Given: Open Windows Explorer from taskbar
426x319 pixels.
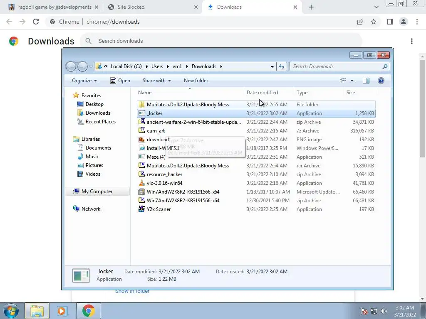Looking at the screenshot, I should pyautogui.click(x=37, y=311).
